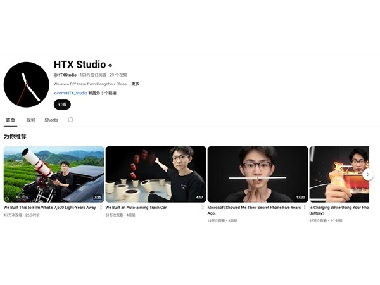
Task: Switch to the 视频 tab
Action: tap(31, 120)
